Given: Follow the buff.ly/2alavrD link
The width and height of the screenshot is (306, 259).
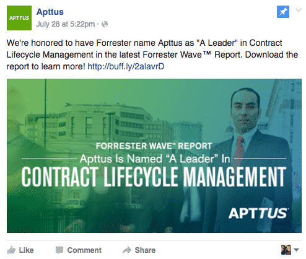Looking at the screenshot, I should coord(126,66).
